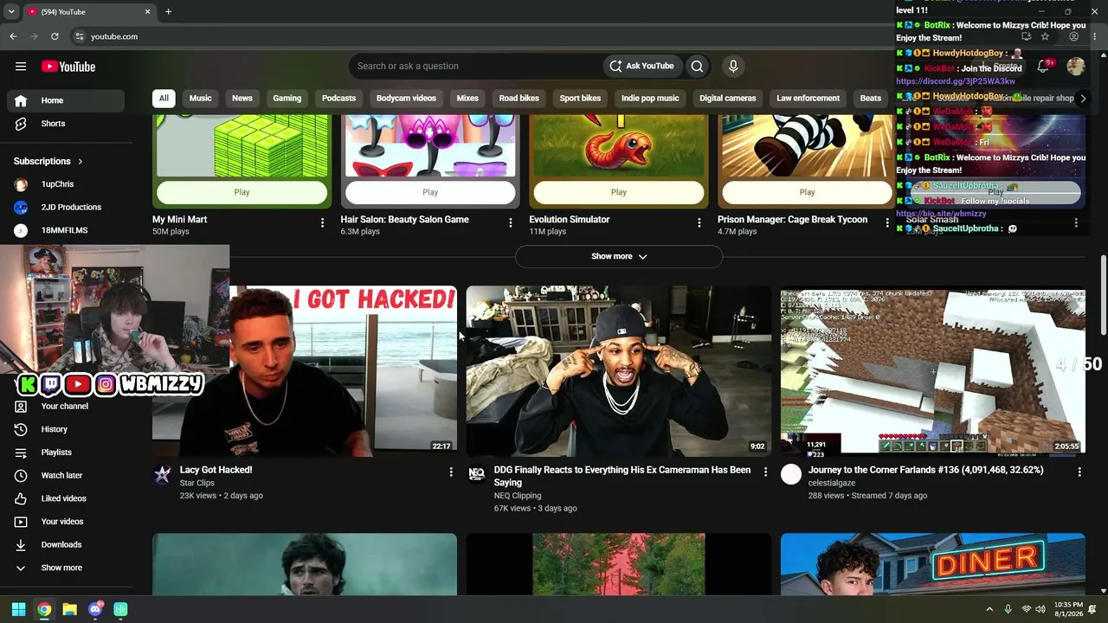
Task: Play the Evolution Simulator game
Action: coord(619,192)
